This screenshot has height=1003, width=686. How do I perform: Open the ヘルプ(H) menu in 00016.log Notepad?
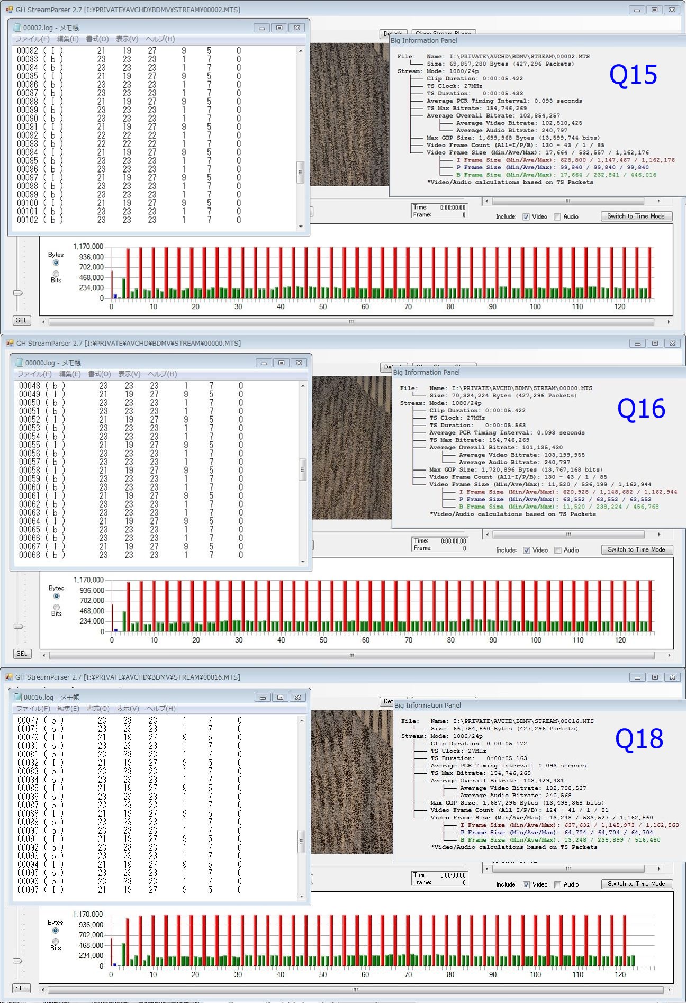[x=161, y=708]
